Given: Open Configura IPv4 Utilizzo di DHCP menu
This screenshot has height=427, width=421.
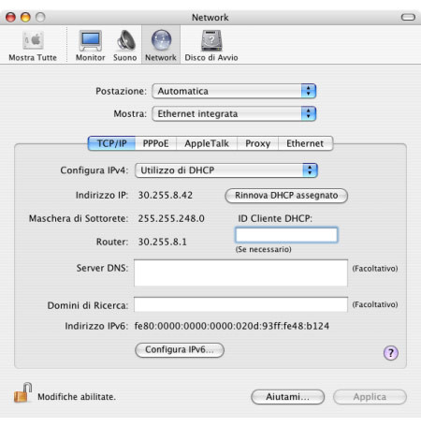Looking at the screenshot, I should pos(226,170).
